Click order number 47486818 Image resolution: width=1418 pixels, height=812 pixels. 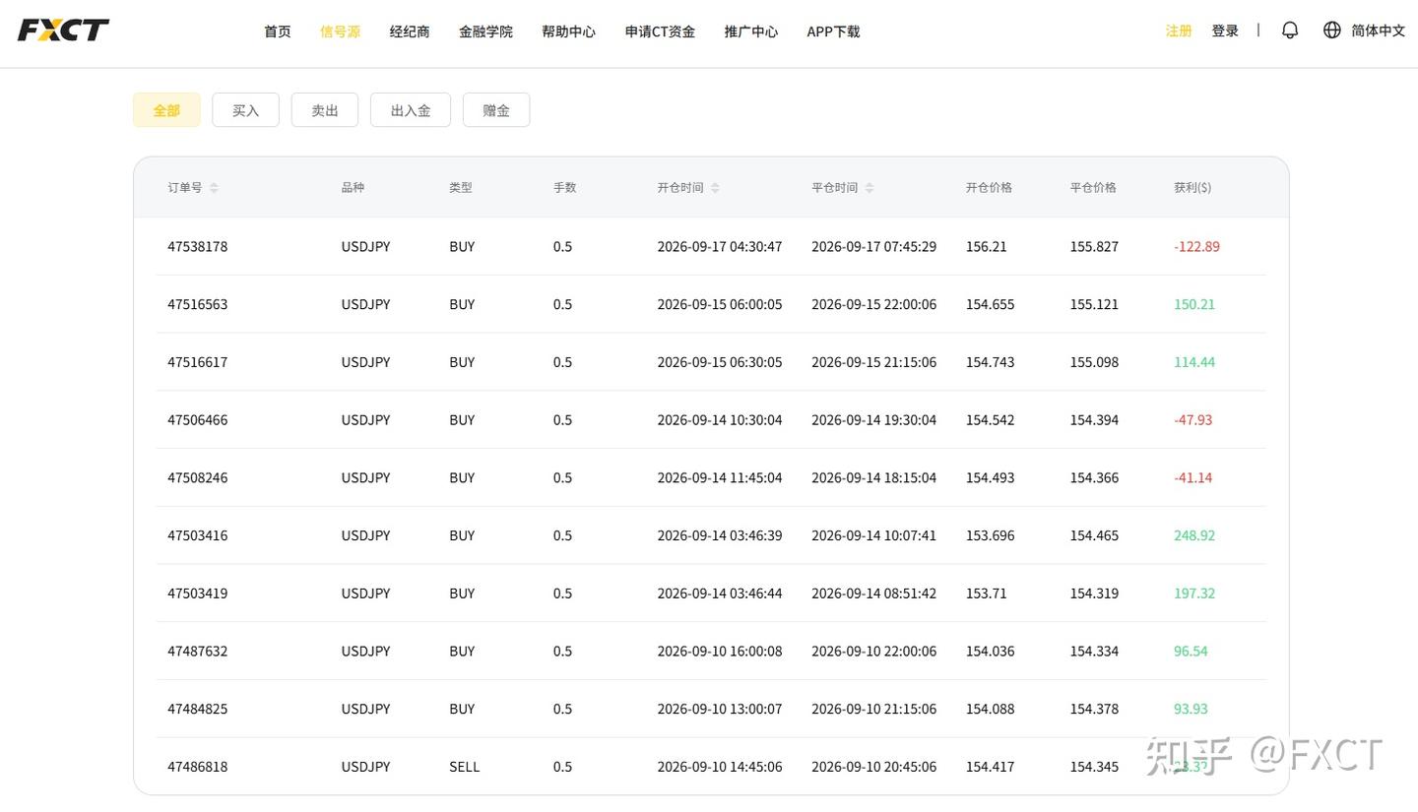[x=198, y=767]
